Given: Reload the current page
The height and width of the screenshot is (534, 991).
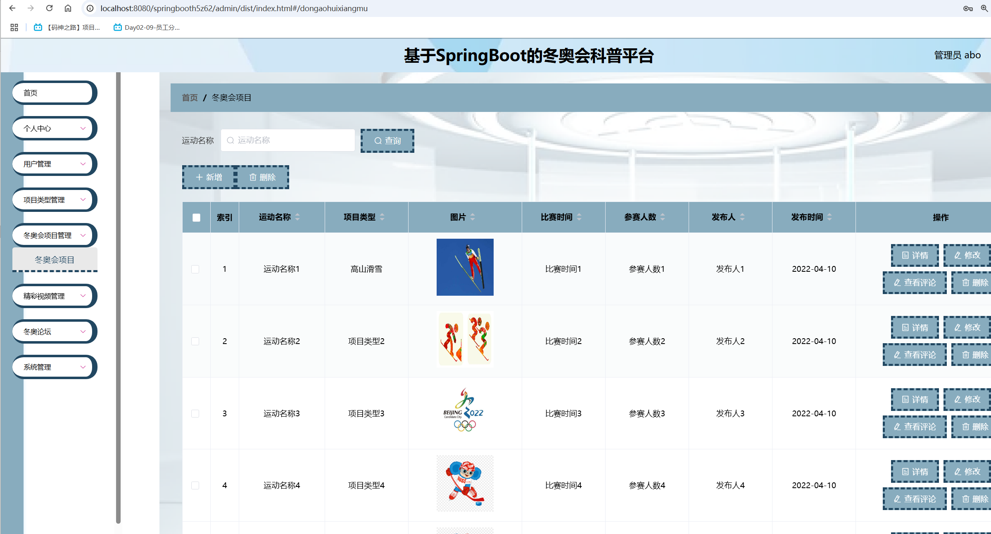Looking at the screenshot, I should (49, 8).
